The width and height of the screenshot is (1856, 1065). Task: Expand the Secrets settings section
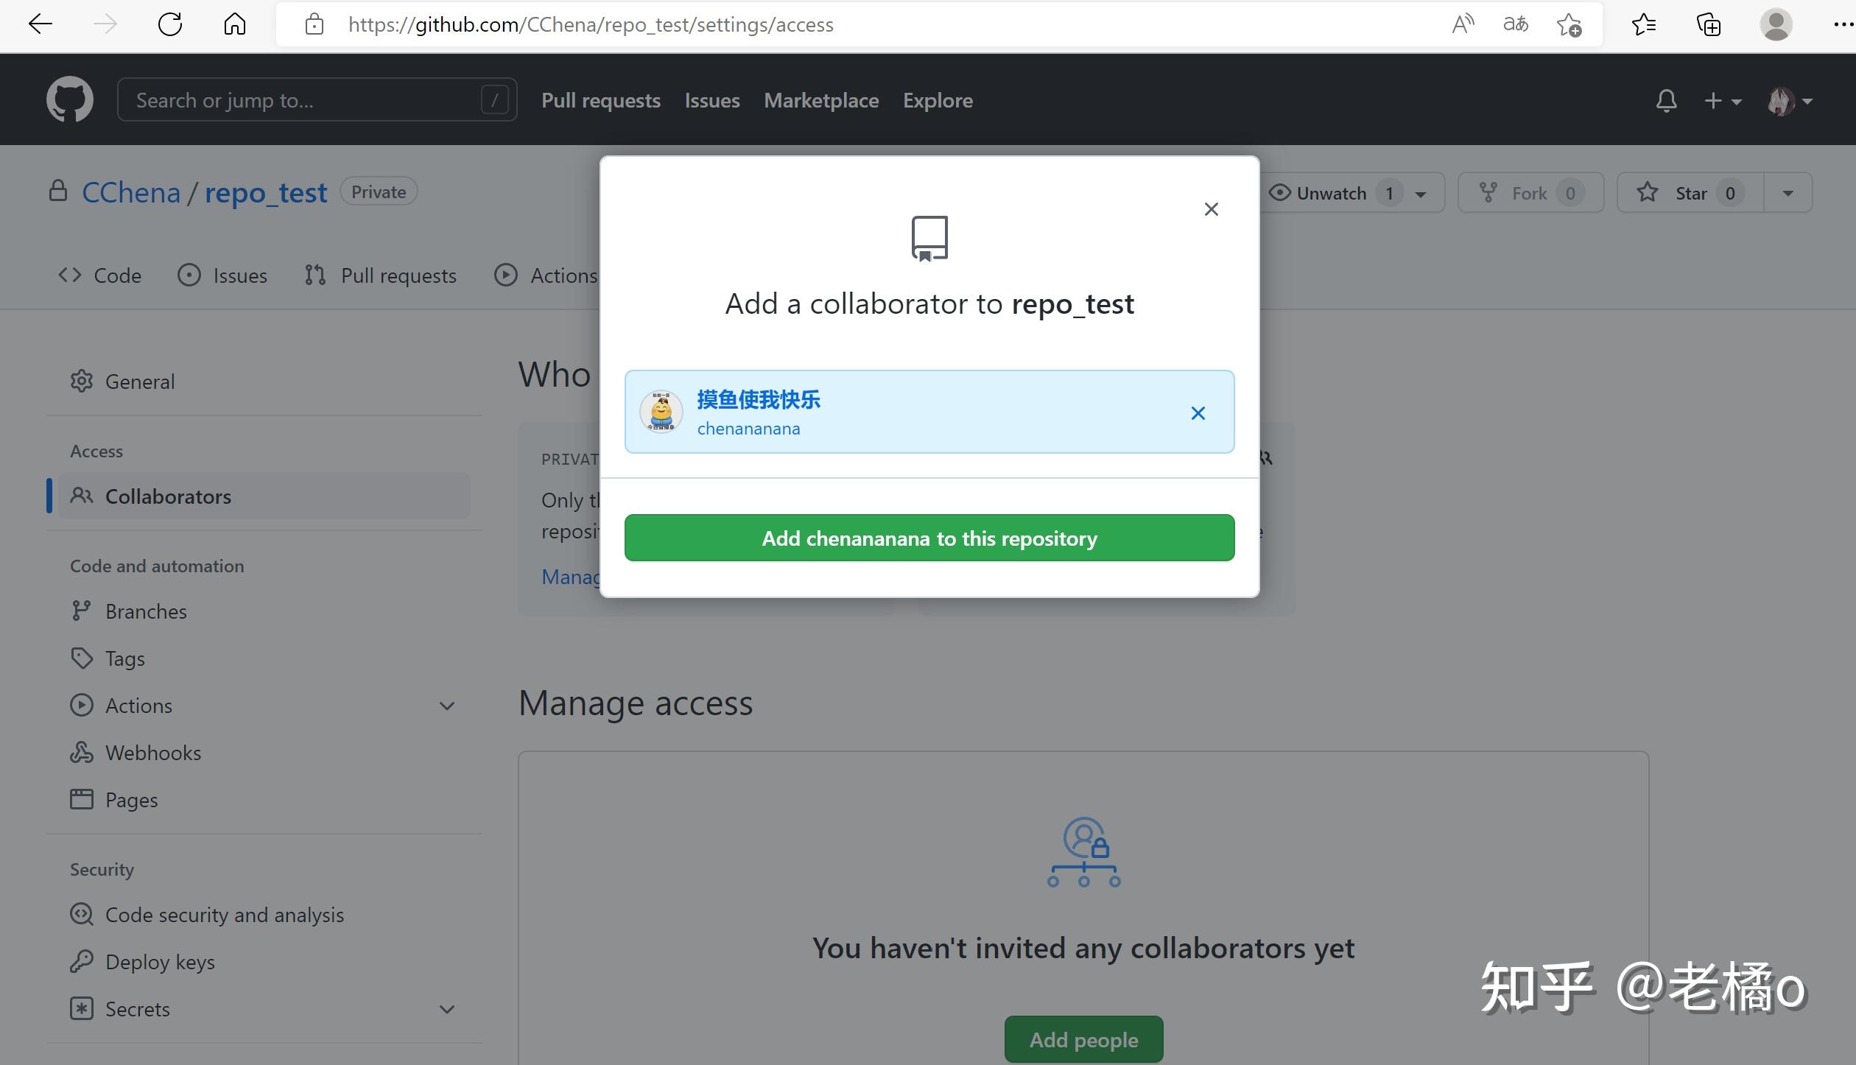click(446, 1009)
